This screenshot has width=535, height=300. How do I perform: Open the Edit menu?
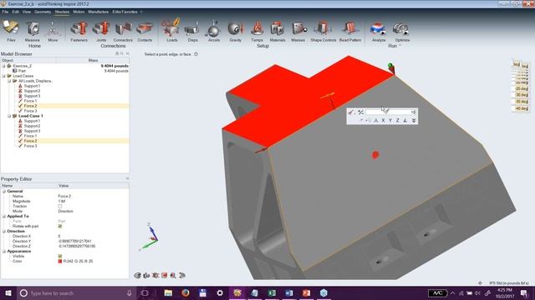coord(16,12)
